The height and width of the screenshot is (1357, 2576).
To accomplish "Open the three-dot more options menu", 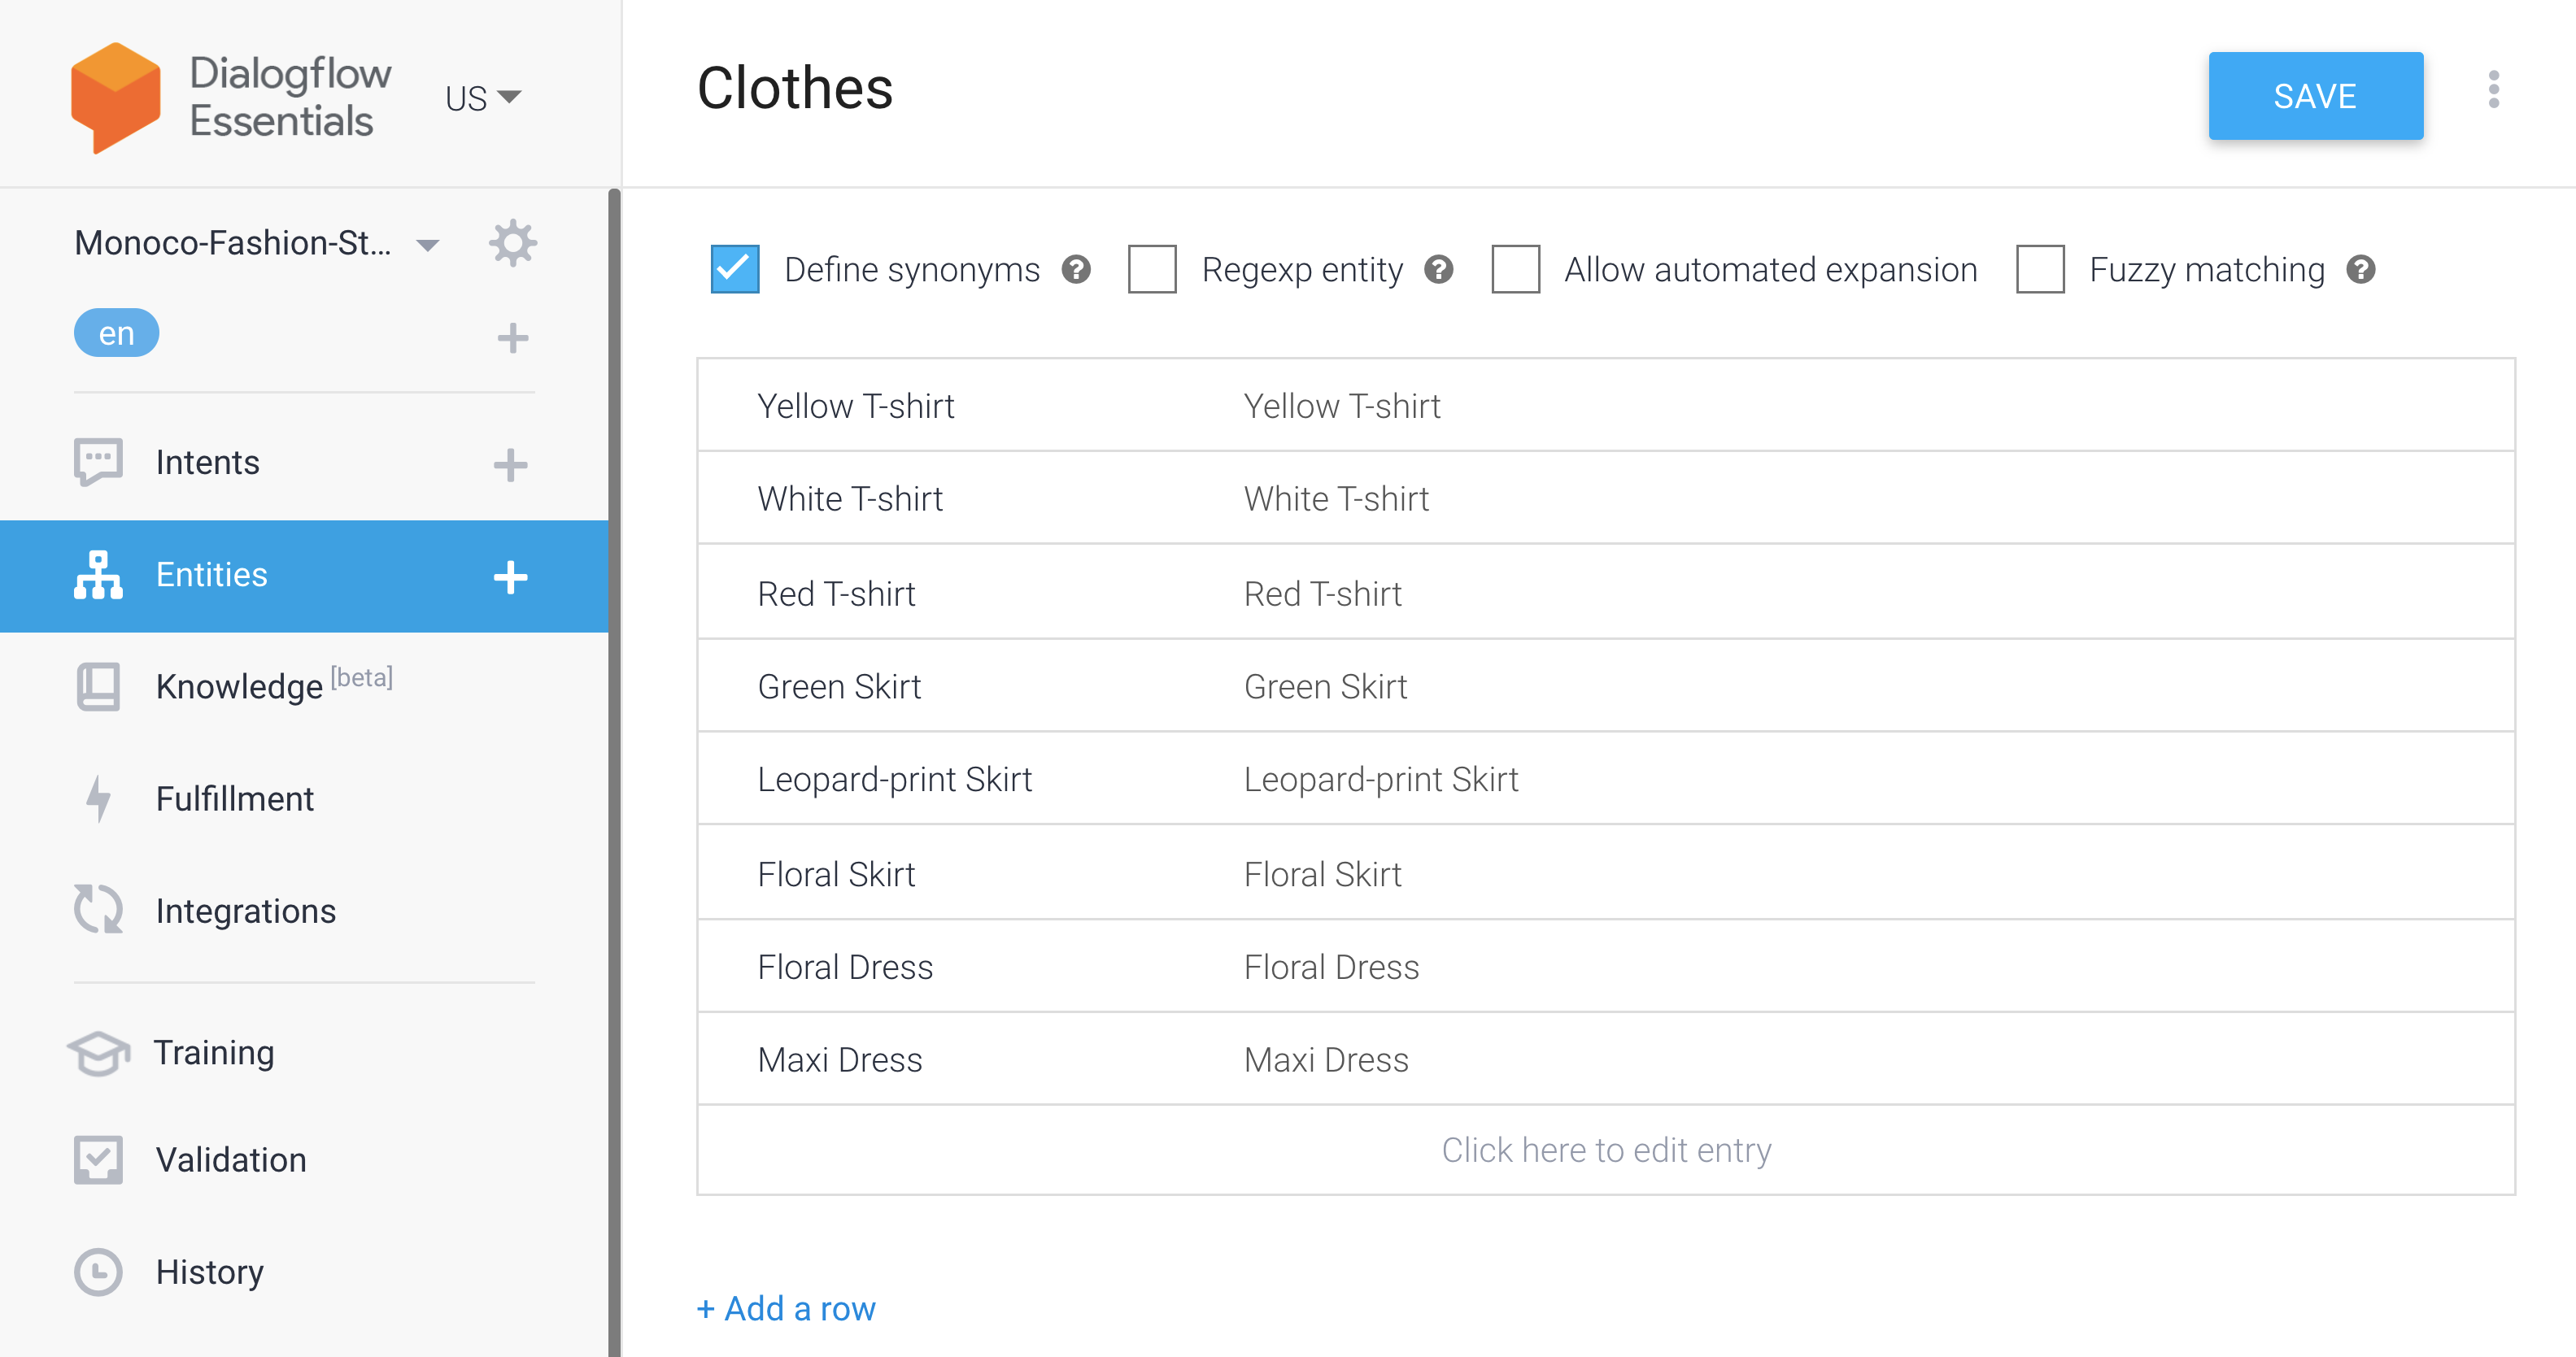I will [2494, 90].
